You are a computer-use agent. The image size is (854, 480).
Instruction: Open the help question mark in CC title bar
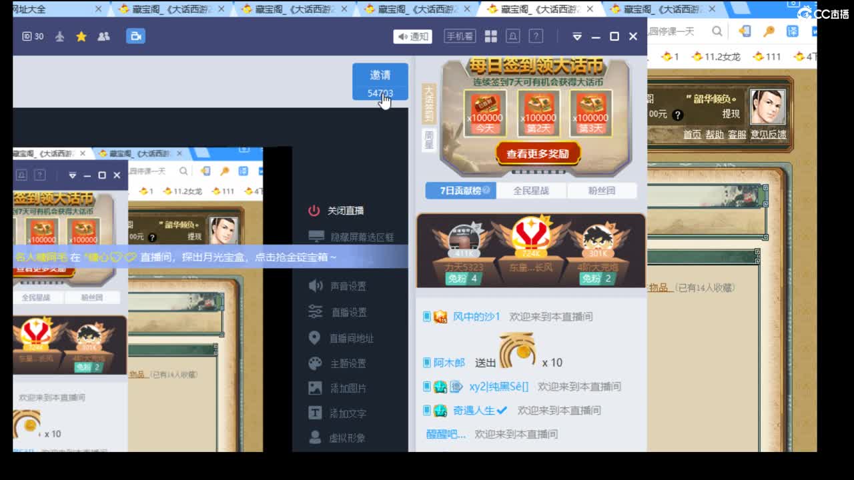pyautogui.click(x=536, y=36)
